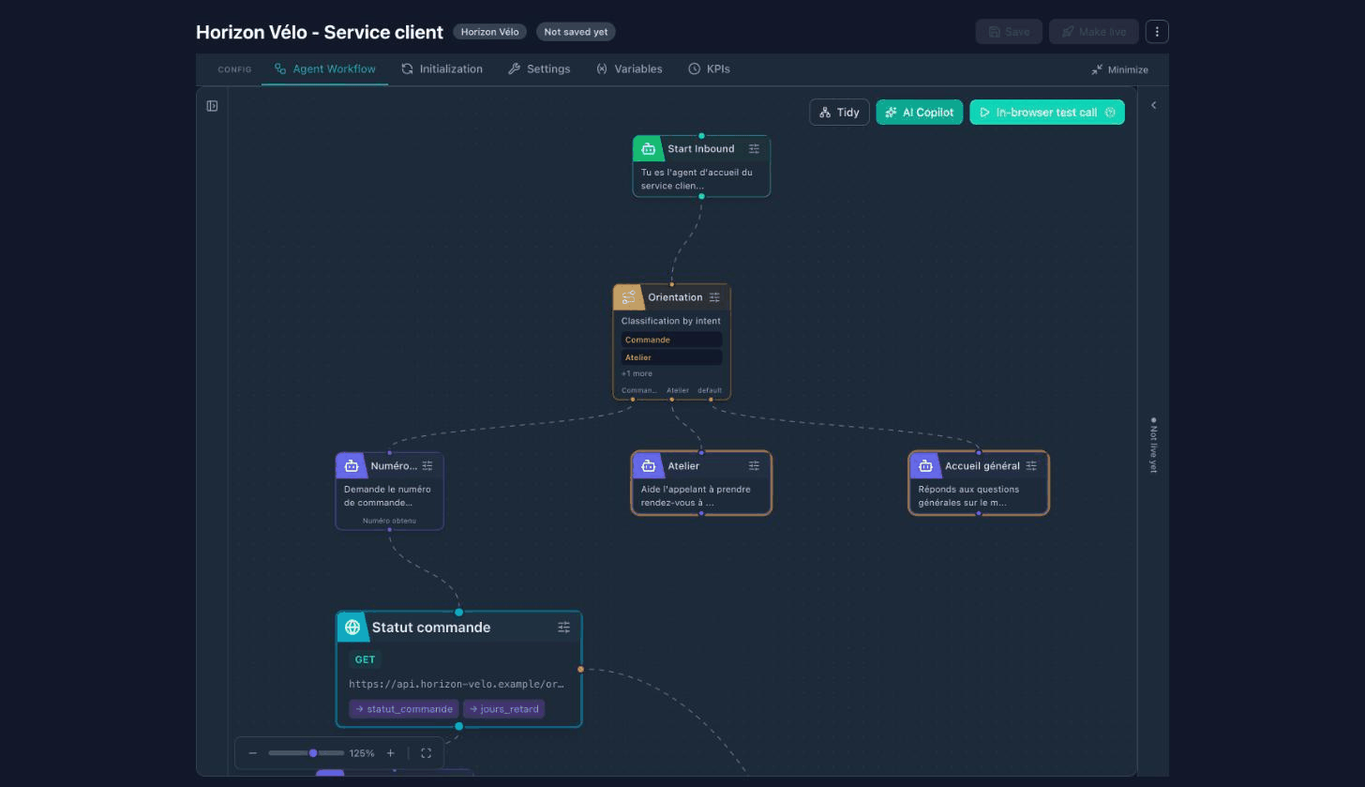
Task: Fit the workflow to screen
Action: click(426, 753)
